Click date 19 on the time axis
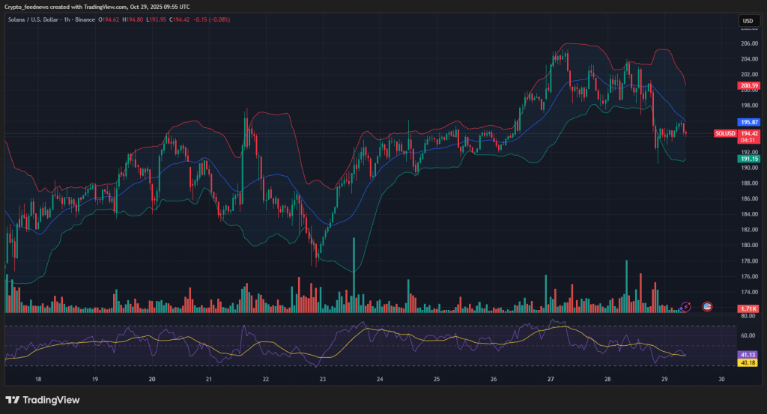This screenshot has width=767, height=414. pyautogui.click(x=95, y=380)
